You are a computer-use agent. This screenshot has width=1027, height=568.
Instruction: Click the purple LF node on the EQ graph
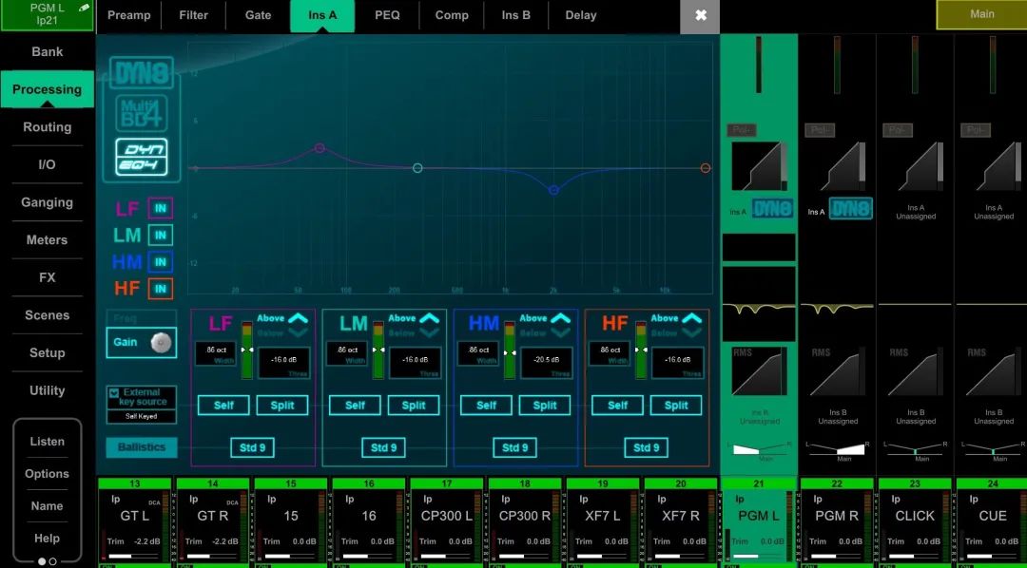pos(320,148)
